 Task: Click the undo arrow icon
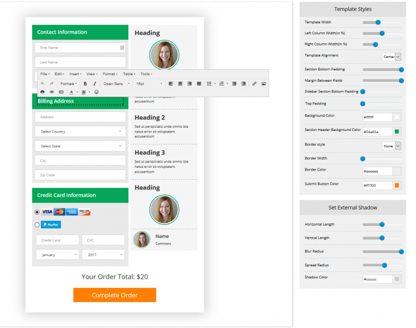pos(42,84)
